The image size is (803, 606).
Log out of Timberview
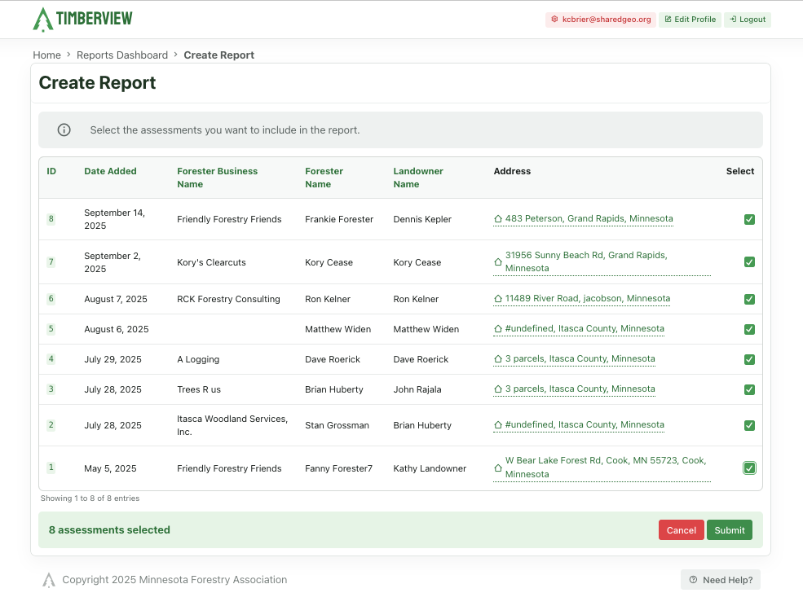pos(748,20)
